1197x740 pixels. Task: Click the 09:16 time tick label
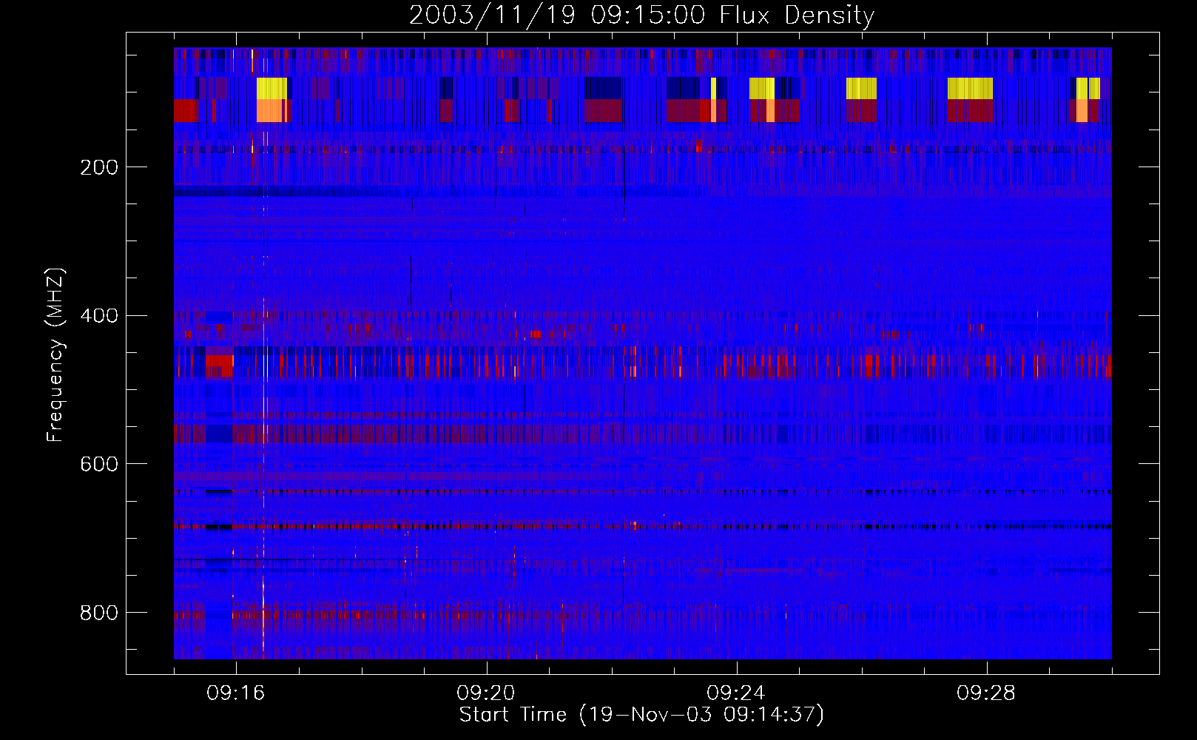236,693
